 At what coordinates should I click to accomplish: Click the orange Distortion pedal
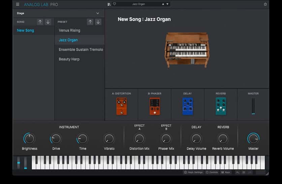coord(121,106)
